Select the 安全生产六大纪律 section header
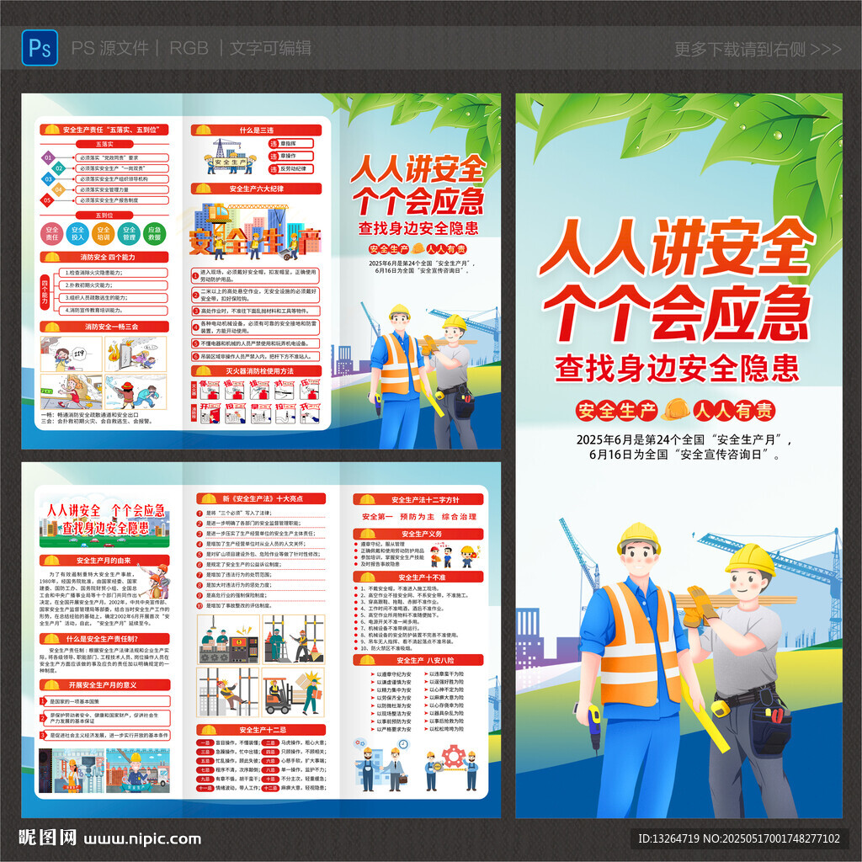The height and width of the screenshot is (862, 862). (256, 189)
